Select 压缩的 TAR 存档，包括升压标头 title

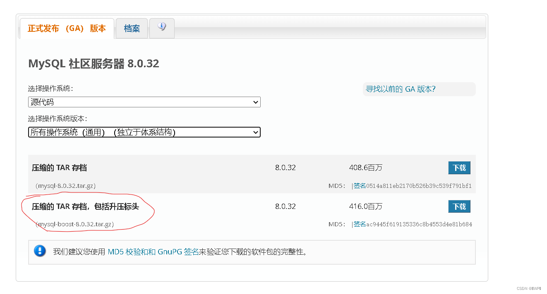point(85,207)
